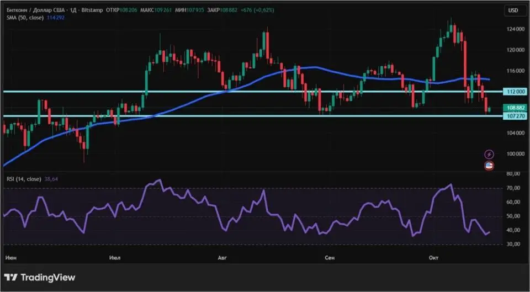Click the RSI (14, close) indicator label

24,179
